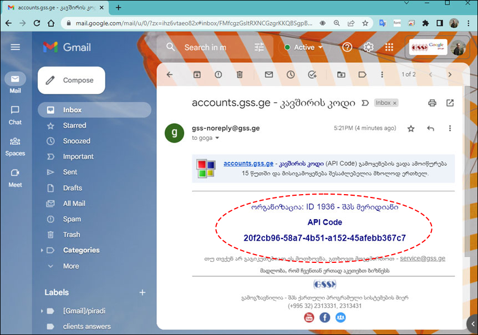
Task: Open the main menu hamburger icon
Action: (15, 47)
